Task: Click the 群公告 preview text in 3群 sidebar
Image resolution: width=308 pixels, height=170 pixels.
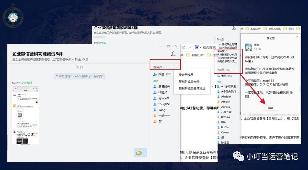Action: (227, 53)
